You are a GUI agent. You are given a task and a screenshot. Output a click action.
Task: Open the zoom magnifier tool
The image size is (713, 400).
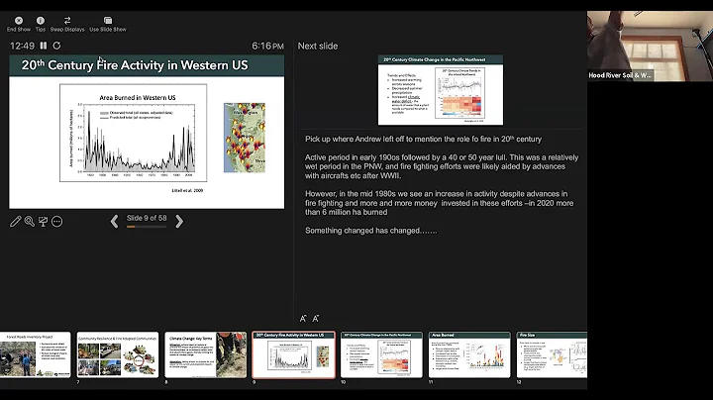pyautogui.click(x=29, y=222)
